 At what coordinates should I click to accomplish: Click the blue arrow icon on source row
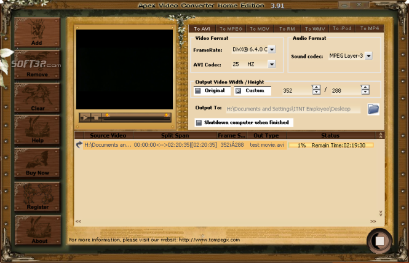[79, 144]
